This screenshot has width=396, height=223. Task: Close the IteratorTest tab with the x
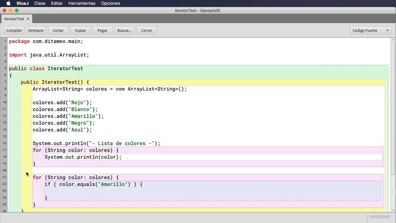pyautogui.click(x=28, y=19)
